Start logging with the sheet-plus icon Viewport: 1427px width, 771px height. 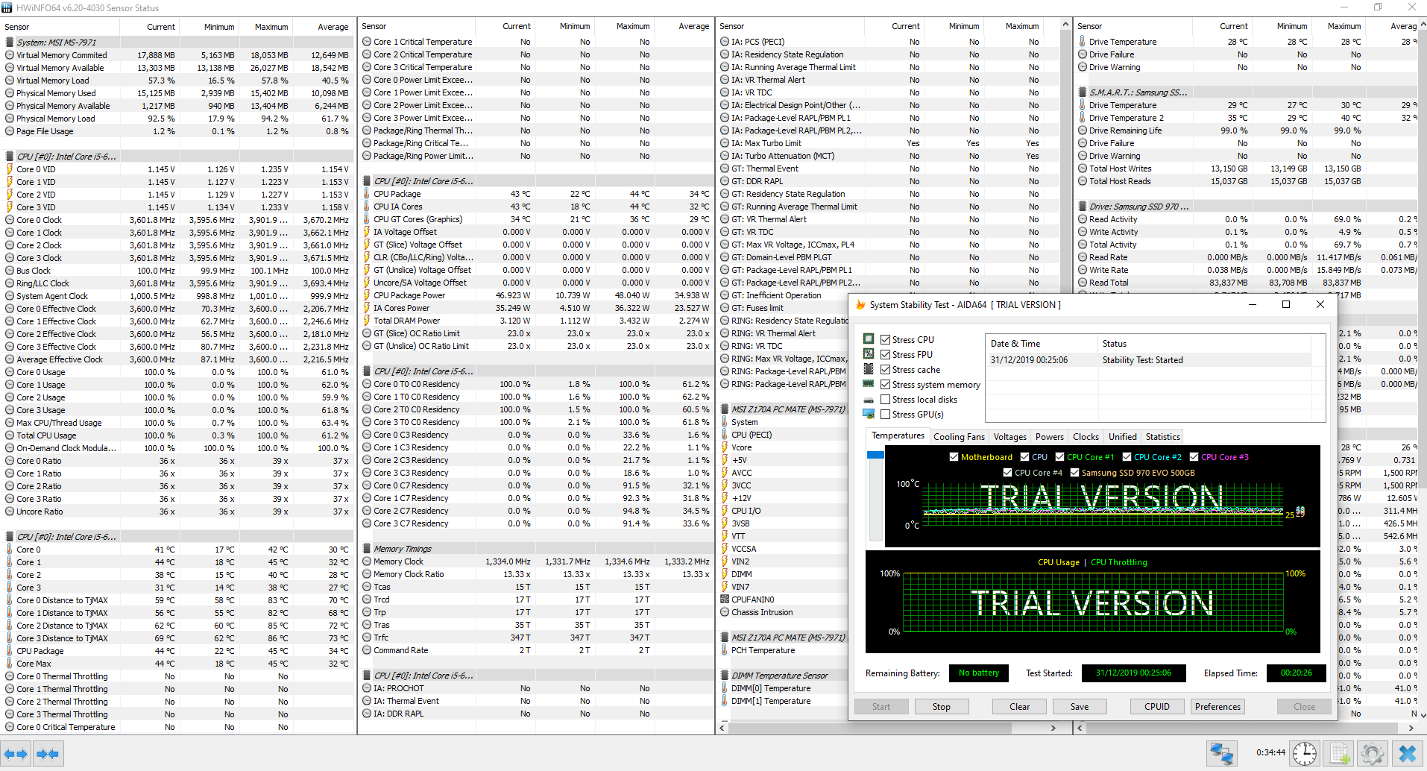pyautogui.click(x=1339, y=754)
